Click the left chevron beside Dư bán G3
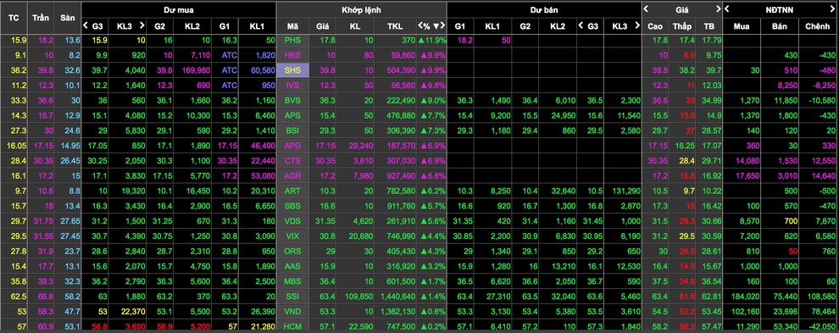 coord(580,25)
